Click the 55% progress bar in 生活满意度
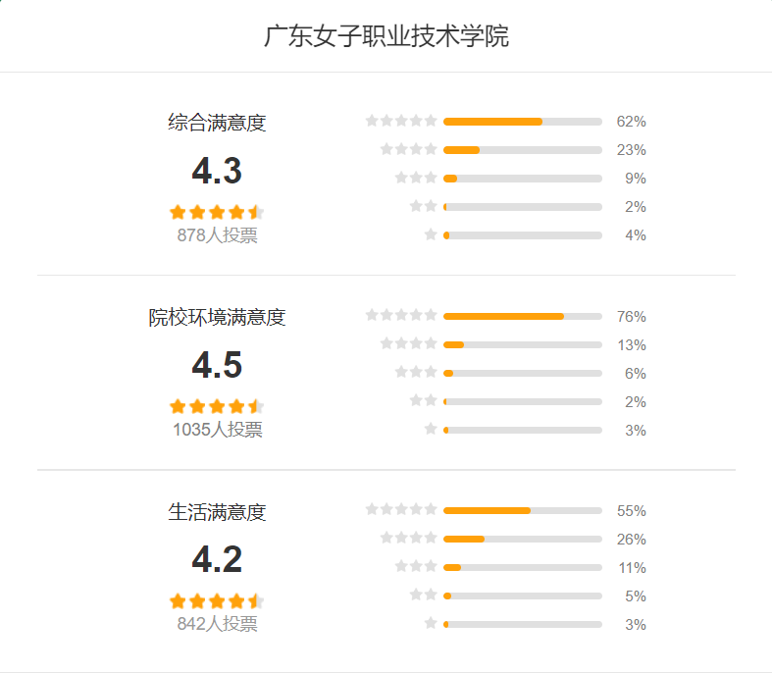 523,510
